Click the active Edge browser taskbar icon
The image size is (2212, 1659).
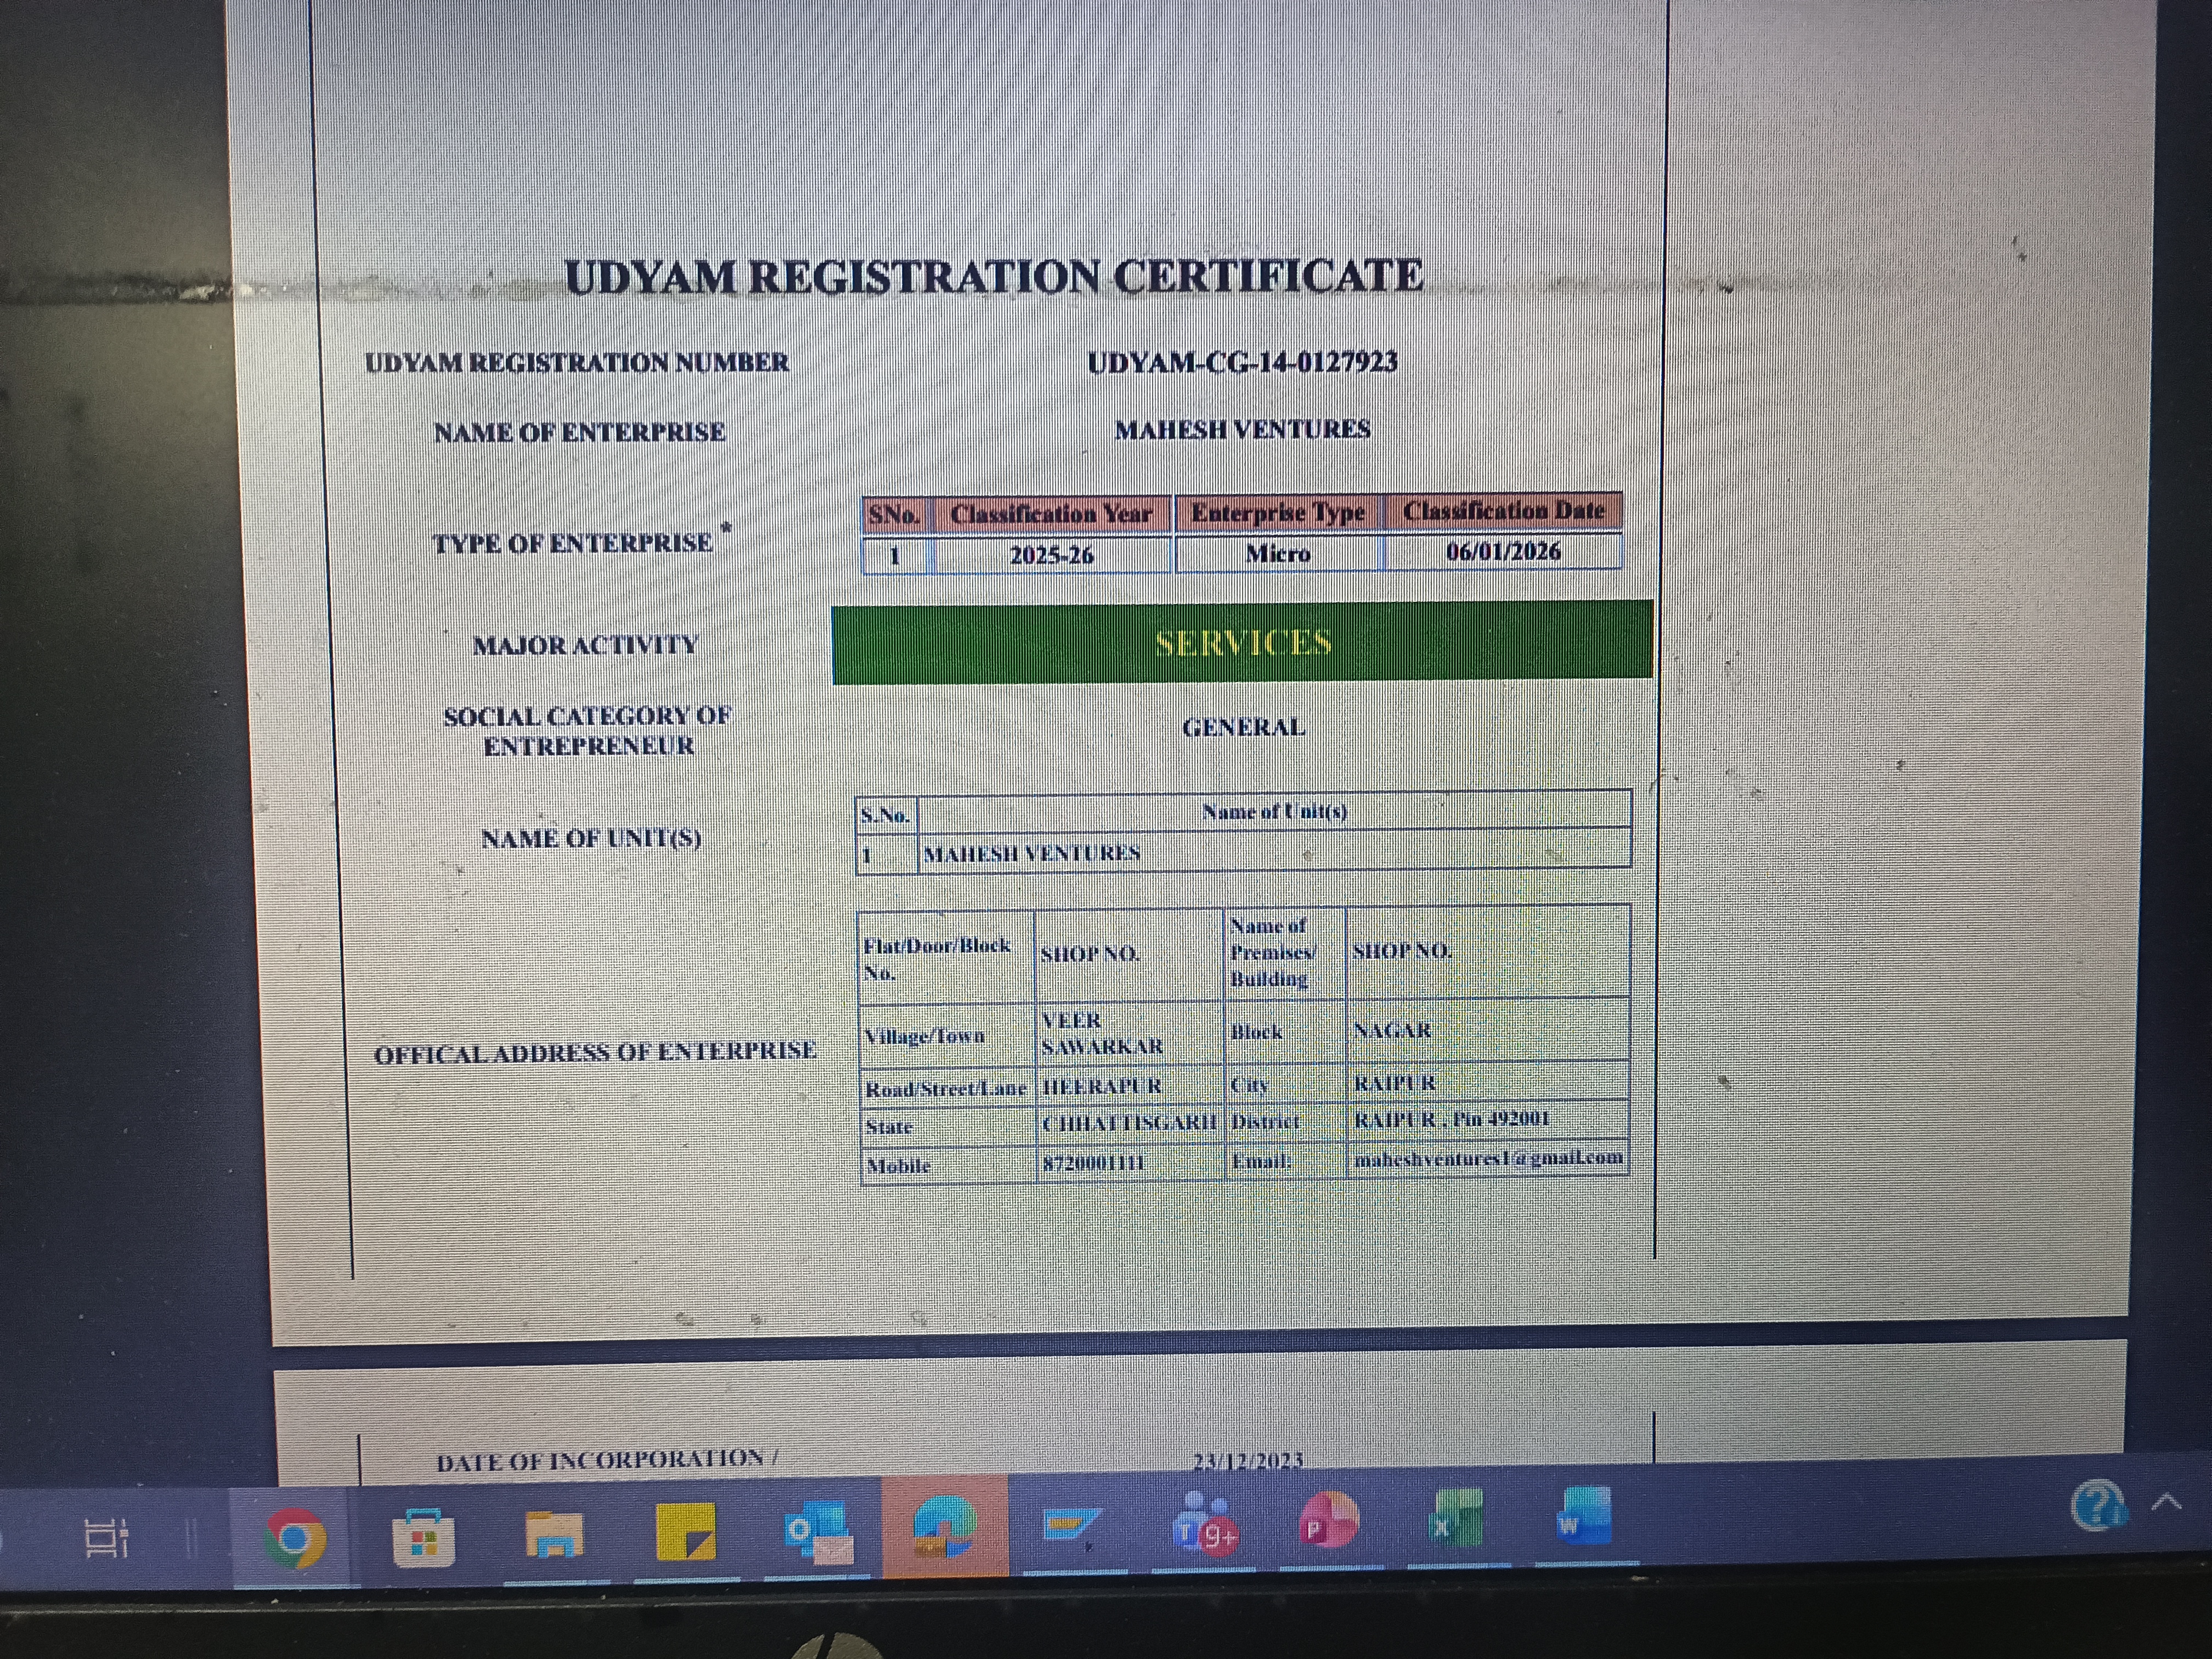point(944,1527)
